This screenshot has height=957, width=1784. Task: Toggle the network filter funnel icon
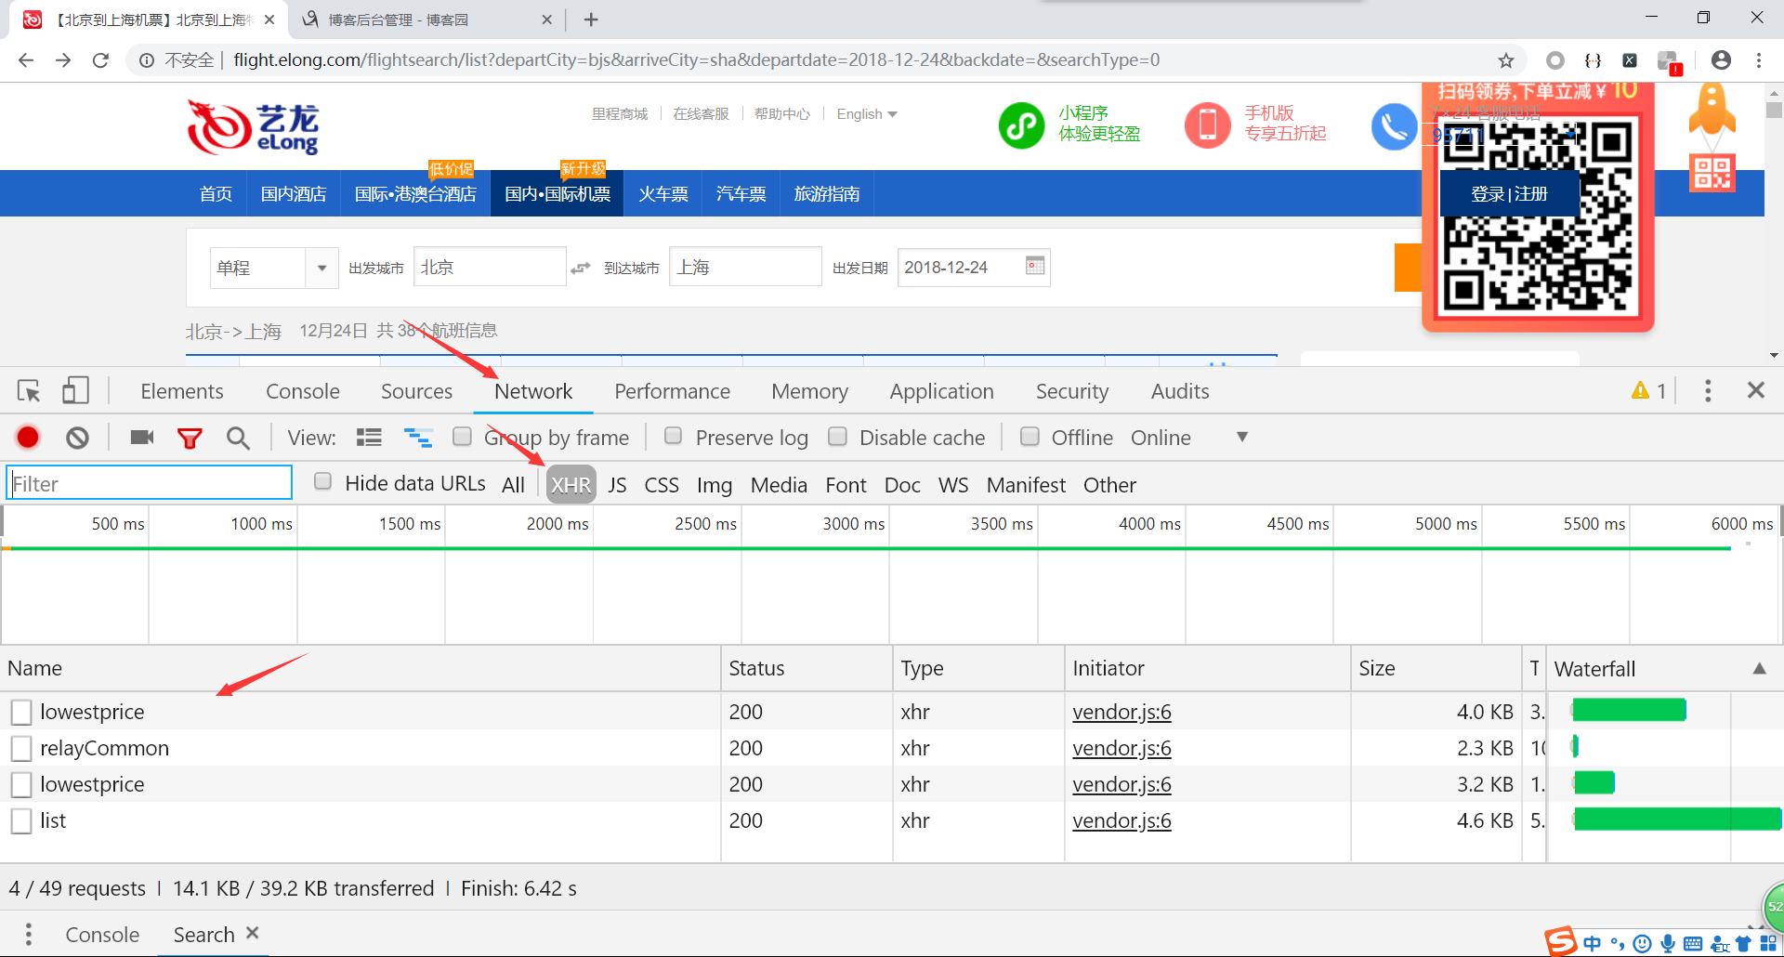[190, 439]
